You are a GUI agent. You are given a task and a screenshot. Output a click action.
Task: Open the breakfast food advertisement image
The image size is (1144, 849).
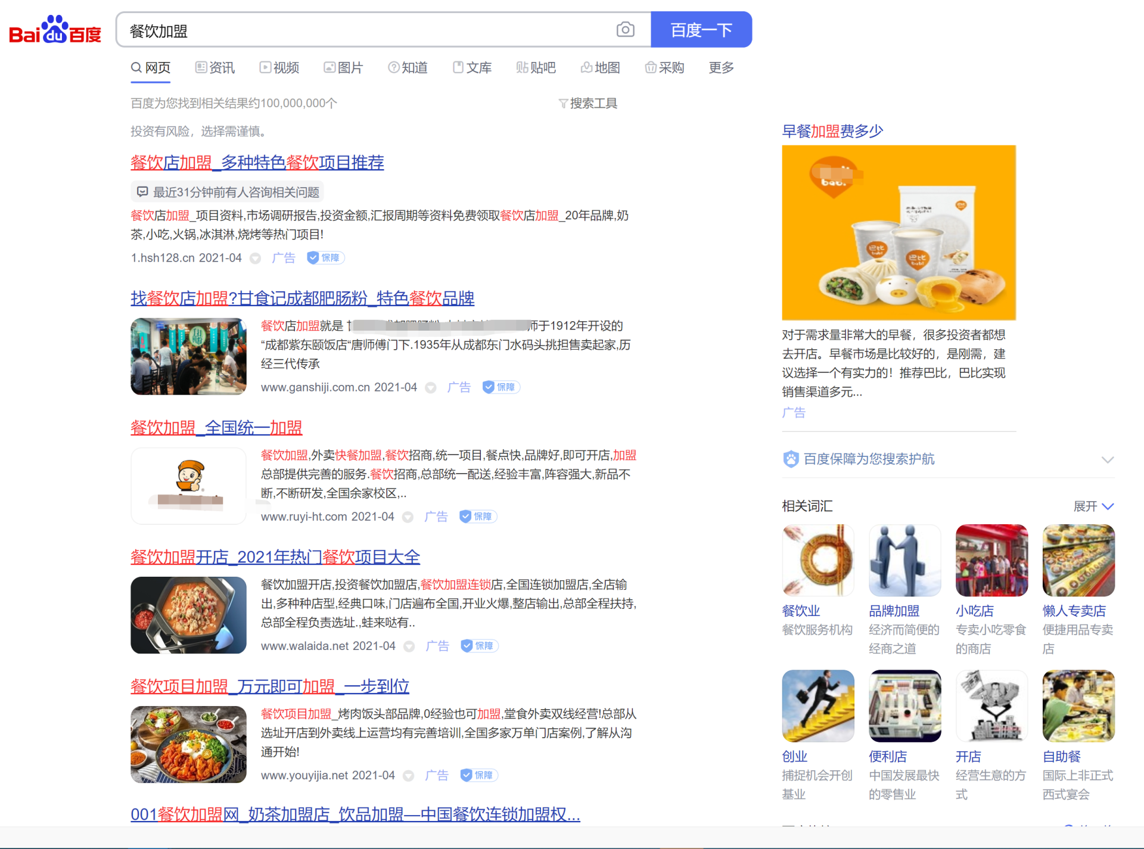[x=899, y=233]
